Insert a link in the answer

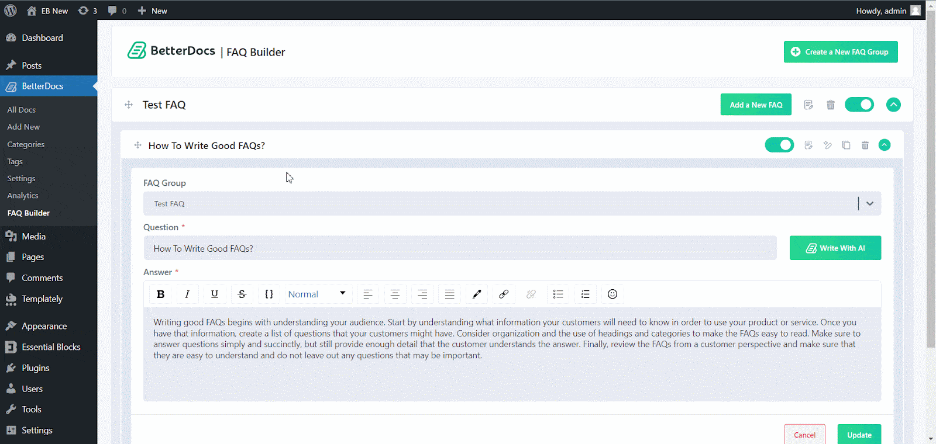504,294
